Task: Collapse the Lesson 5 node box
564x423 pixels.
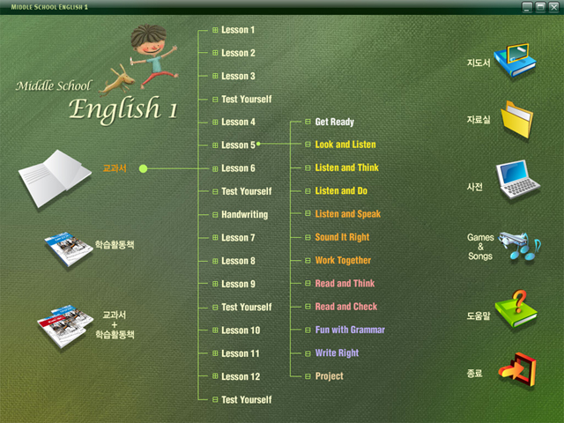Action: click(x=215, y=145)
